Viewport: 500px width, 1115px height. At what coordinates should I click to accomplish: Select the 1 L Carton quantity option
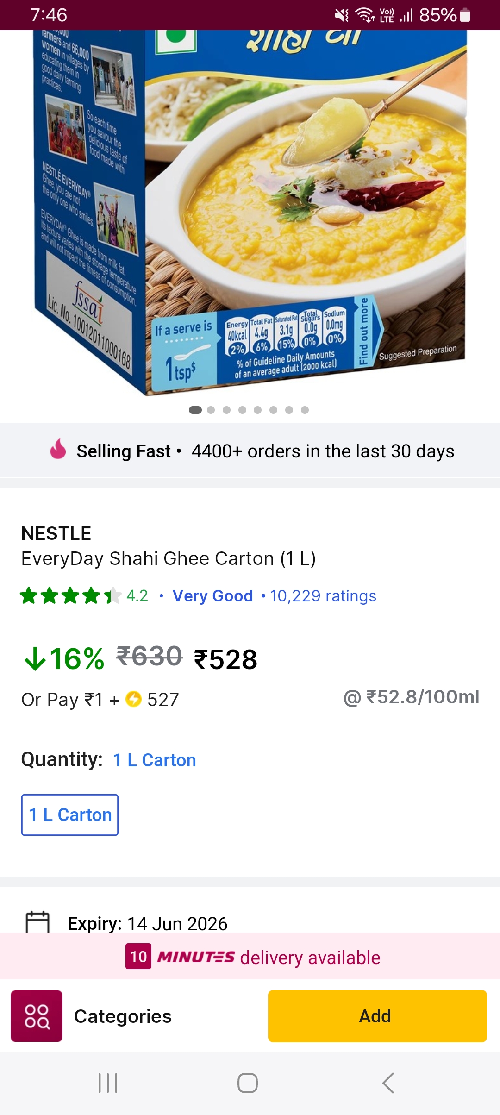pyautogui.click(x=70, y=815)
